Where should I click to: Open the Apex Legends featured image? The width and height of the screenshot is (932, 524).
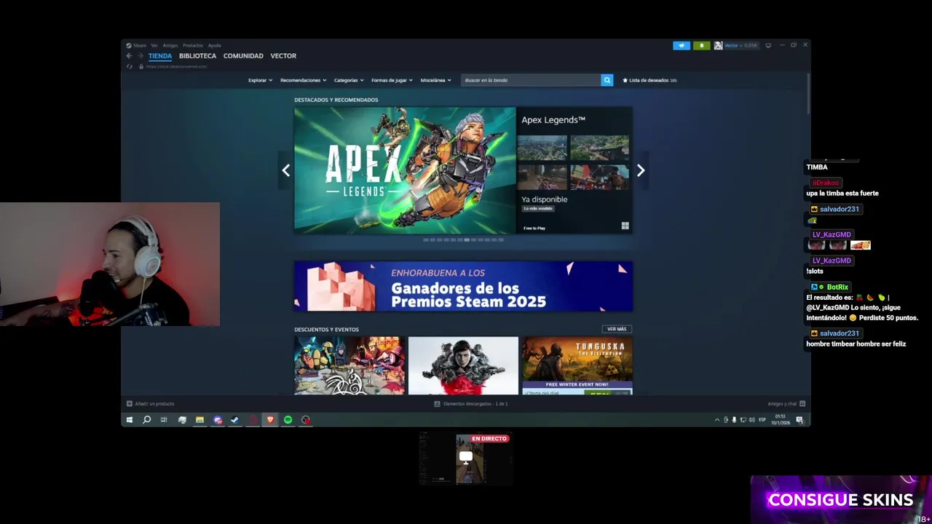(405, 170)
